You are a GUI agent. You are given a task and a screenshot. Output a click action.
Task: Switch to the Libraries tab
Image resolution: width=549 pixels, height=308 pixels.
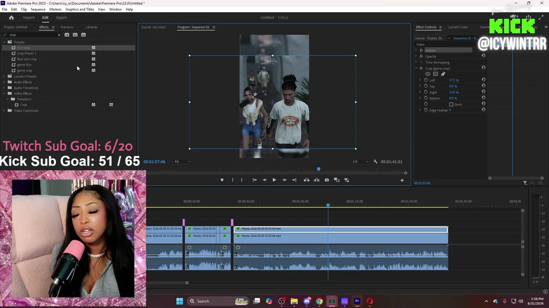[x=91, y=27]
